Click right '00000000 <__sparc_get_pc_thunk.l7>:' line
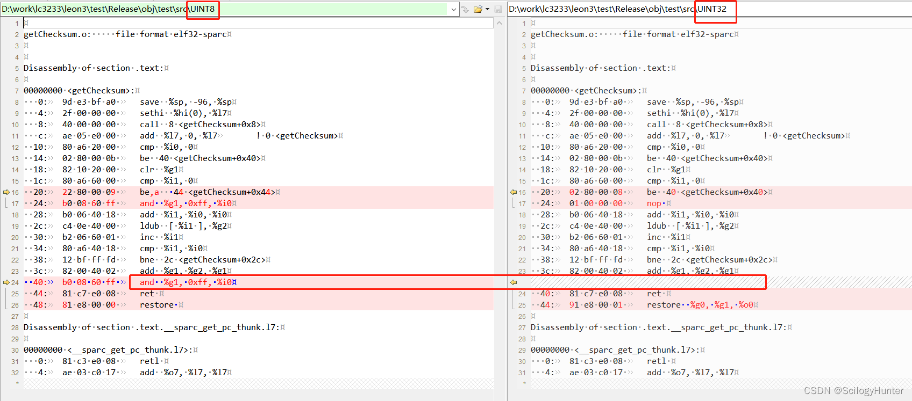Viewport: 912px width, 401px height. [618, 350]
